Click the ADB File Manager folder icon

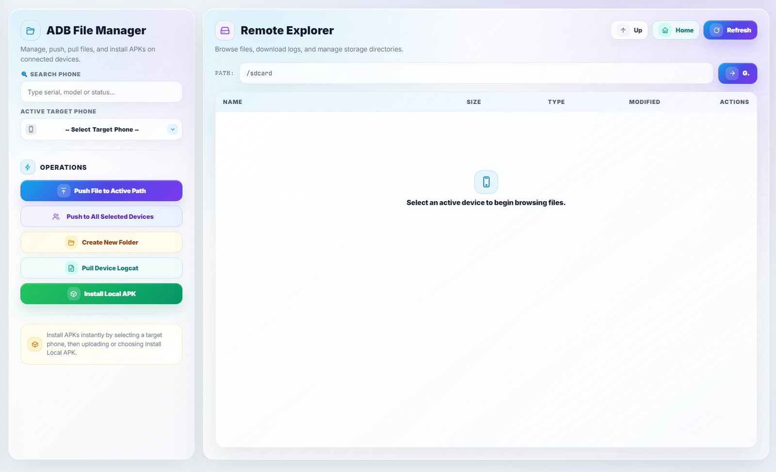click(31, 31)
